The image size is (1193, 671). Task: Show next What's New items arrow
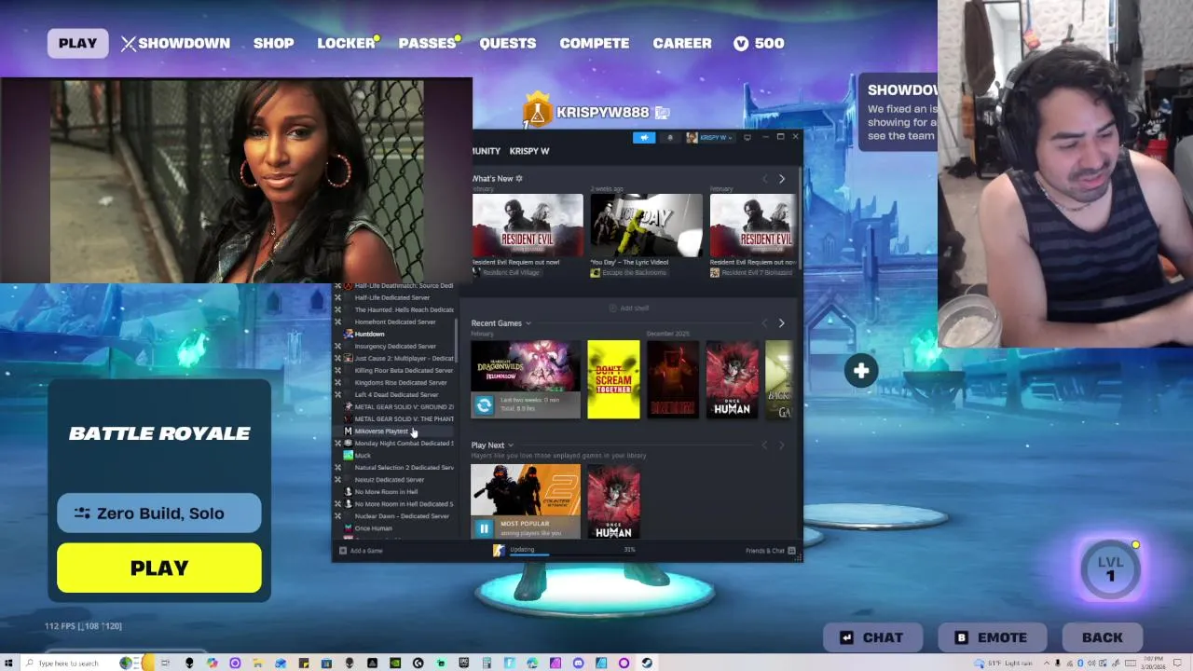click(x=781, y=179)
